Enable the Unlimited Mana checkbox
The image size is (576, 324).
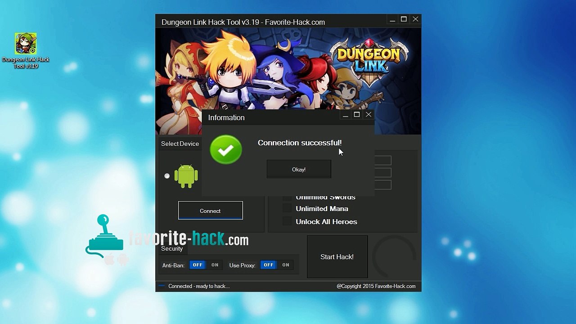pos(287,208)
